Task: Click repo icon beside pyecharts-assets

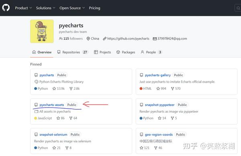Action: pyautogui.click(x=36, y=105)
